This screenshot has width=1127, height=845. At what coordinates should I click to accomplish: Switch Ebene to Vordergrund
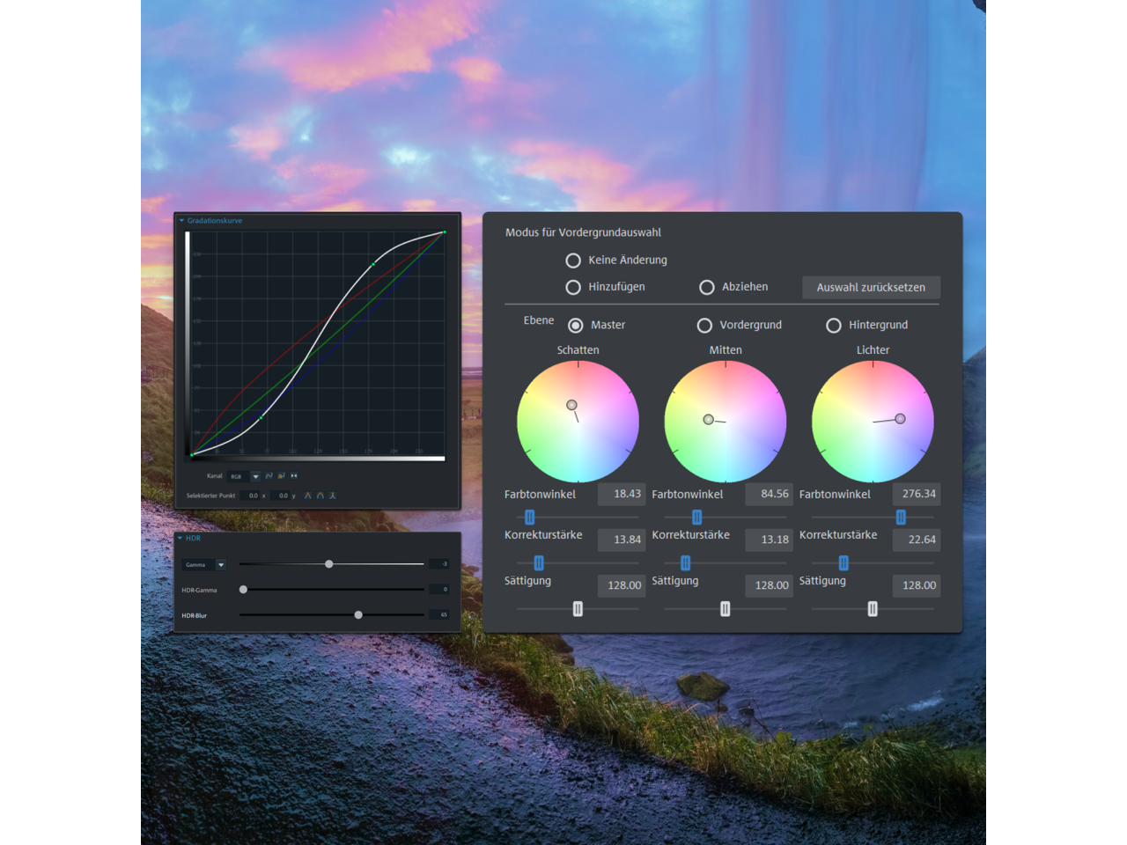click(x=704, y=326)
